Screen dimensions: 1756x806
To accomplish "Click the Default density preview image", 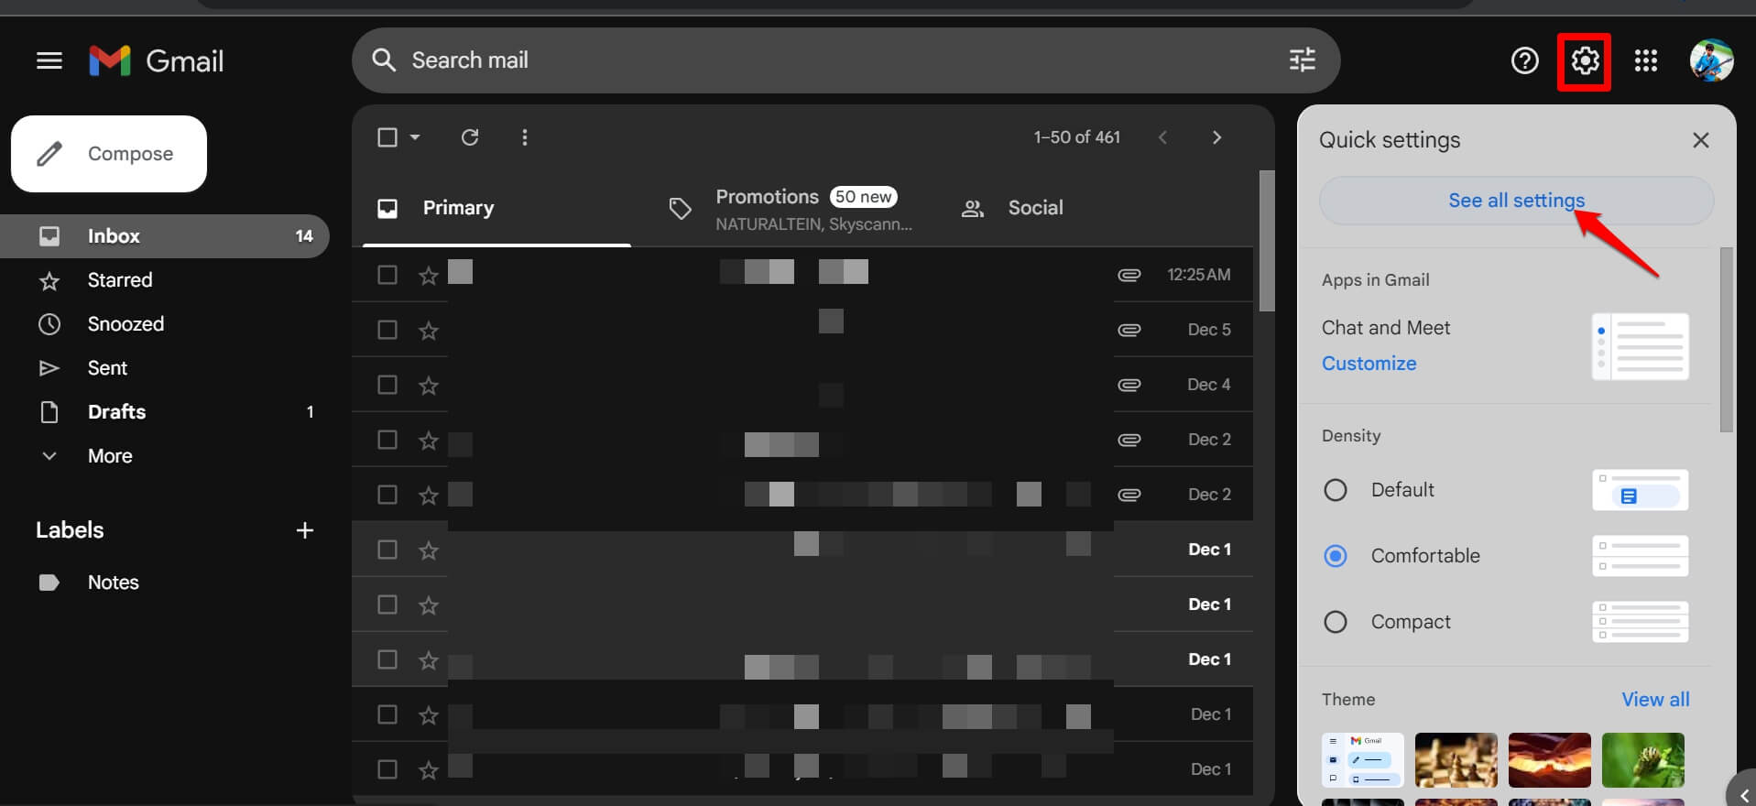I will [1640, 490].
